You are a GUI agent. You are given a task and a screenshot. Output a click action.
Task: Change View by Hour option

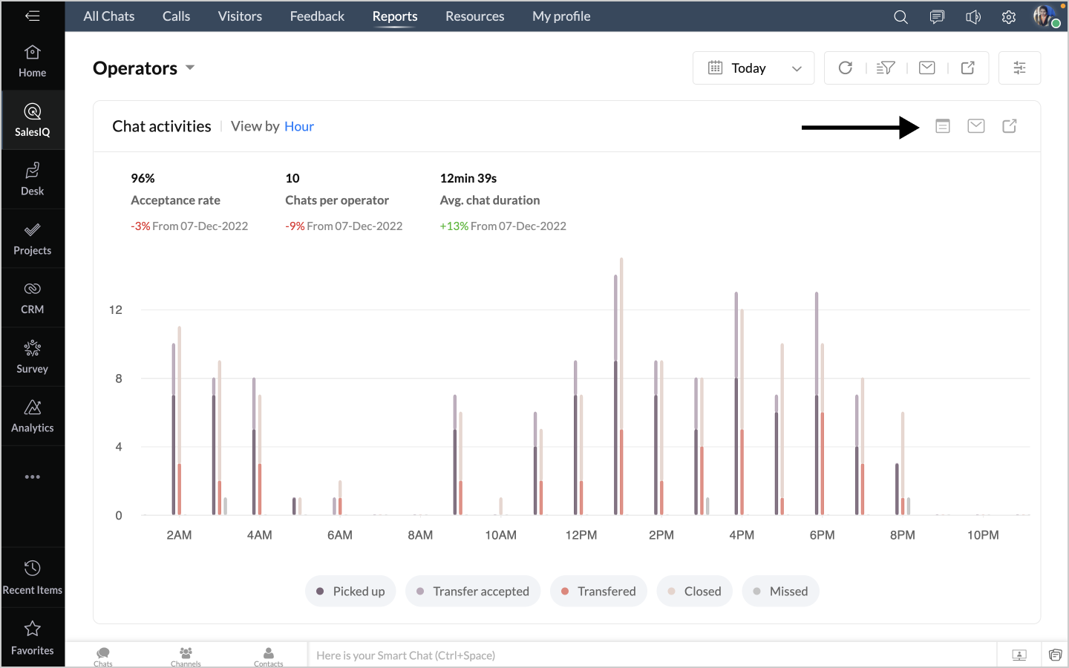[x=298, y=126]
